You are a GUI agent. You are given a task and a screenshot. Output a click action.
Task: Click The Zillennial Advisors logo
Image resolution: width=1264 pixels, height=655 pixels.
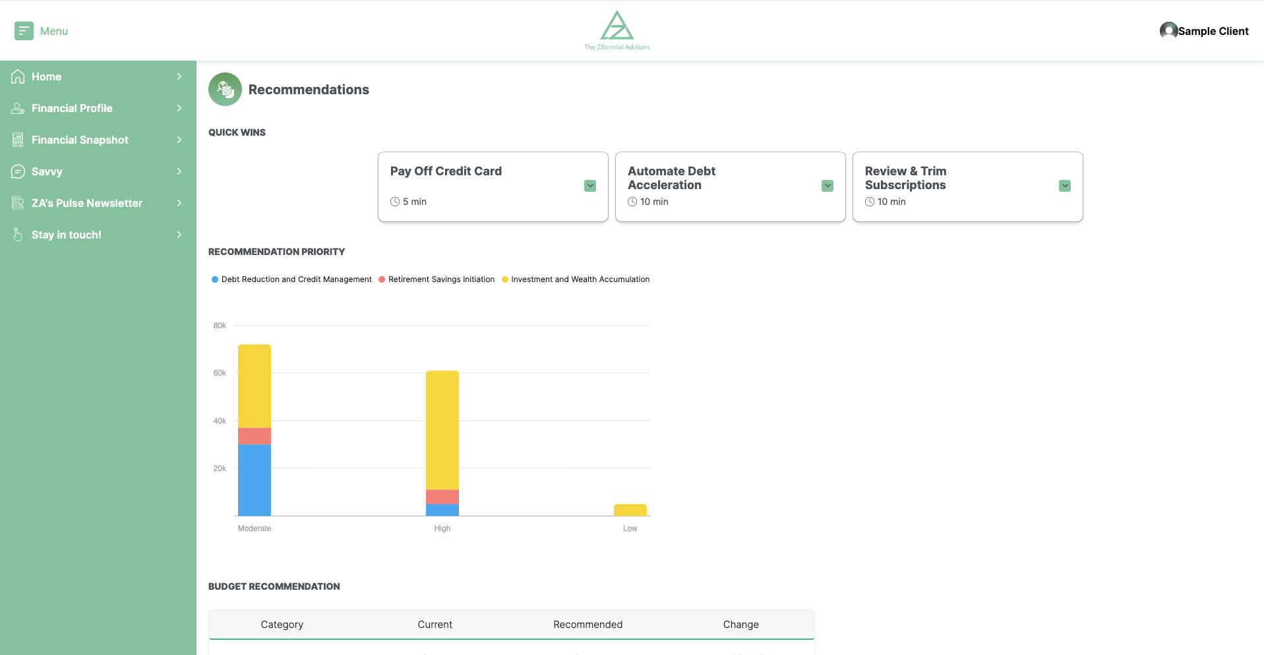click(617, 30)
